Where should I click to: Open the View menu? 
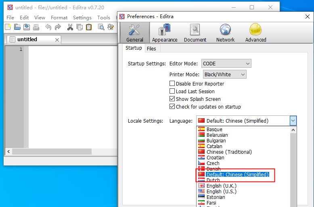(40, 18)
